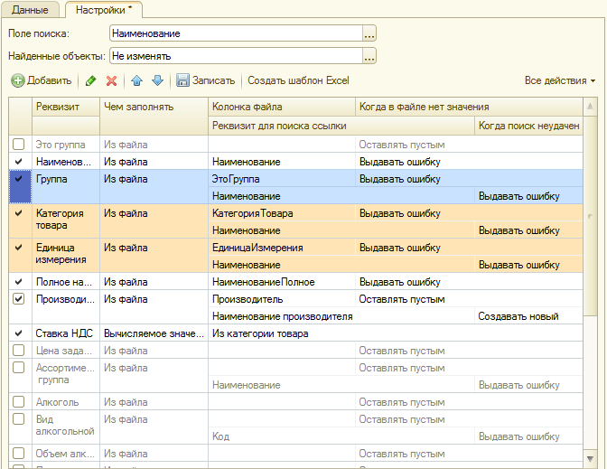Switch to the Данные tab
Screen dimensions: 607x469
pyautogui.click(x=31, y=9)
